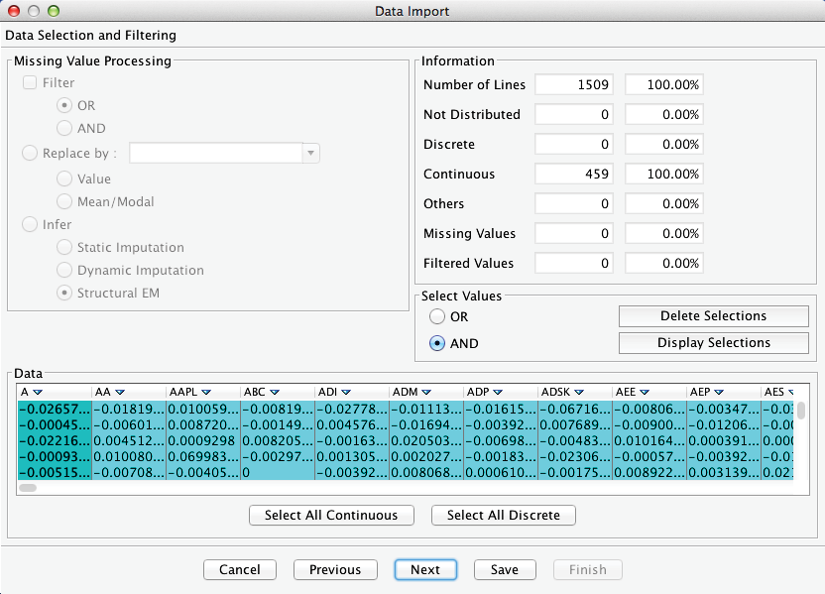Viewport: 825px width, 594px height.
Task: Click Select All Continuous button
Action: tap(331, 516)
